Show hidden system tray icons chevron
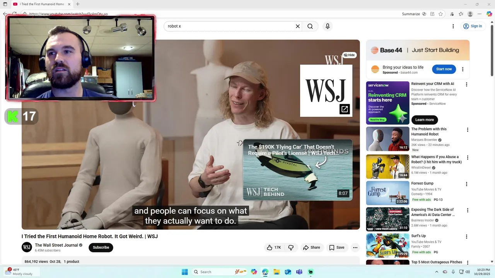Screen dimensions: 495x278 pyautogui.click(x=437, y=272)
